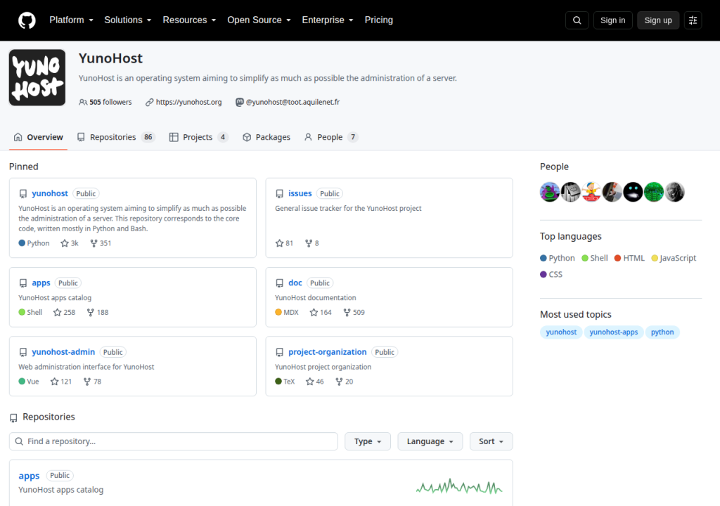This screenshot has height=506, width=720.
Task: Open the pinned issues repository
Action: 300,193
